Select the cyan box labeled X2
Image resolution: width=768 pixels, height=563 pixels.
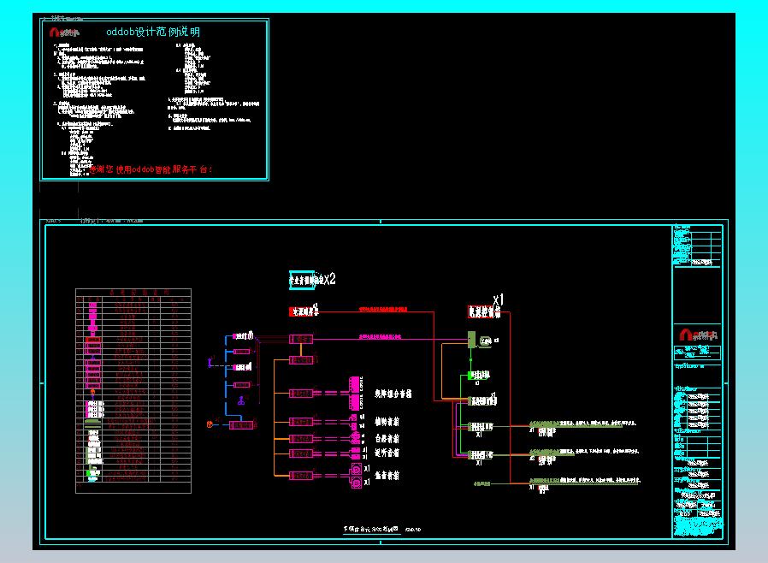(302, 280)
